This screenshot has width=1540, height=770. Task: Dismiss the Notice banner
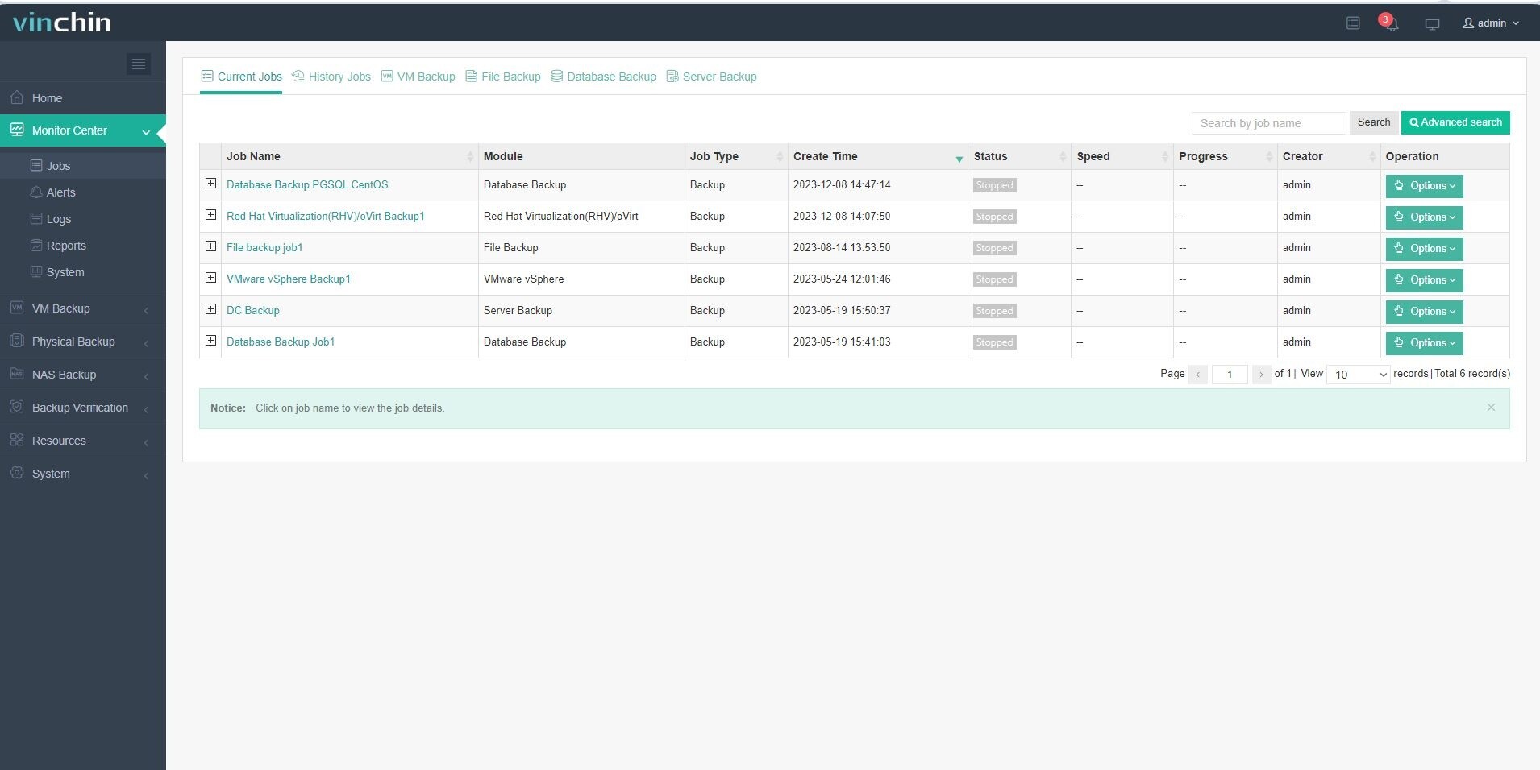[x=1491, y=408]
